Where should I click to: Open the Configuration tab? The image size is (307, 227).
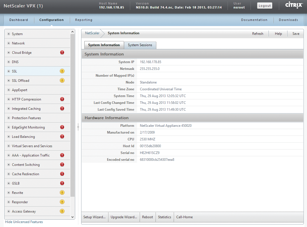pyautogui.click(x=51, y=20)
